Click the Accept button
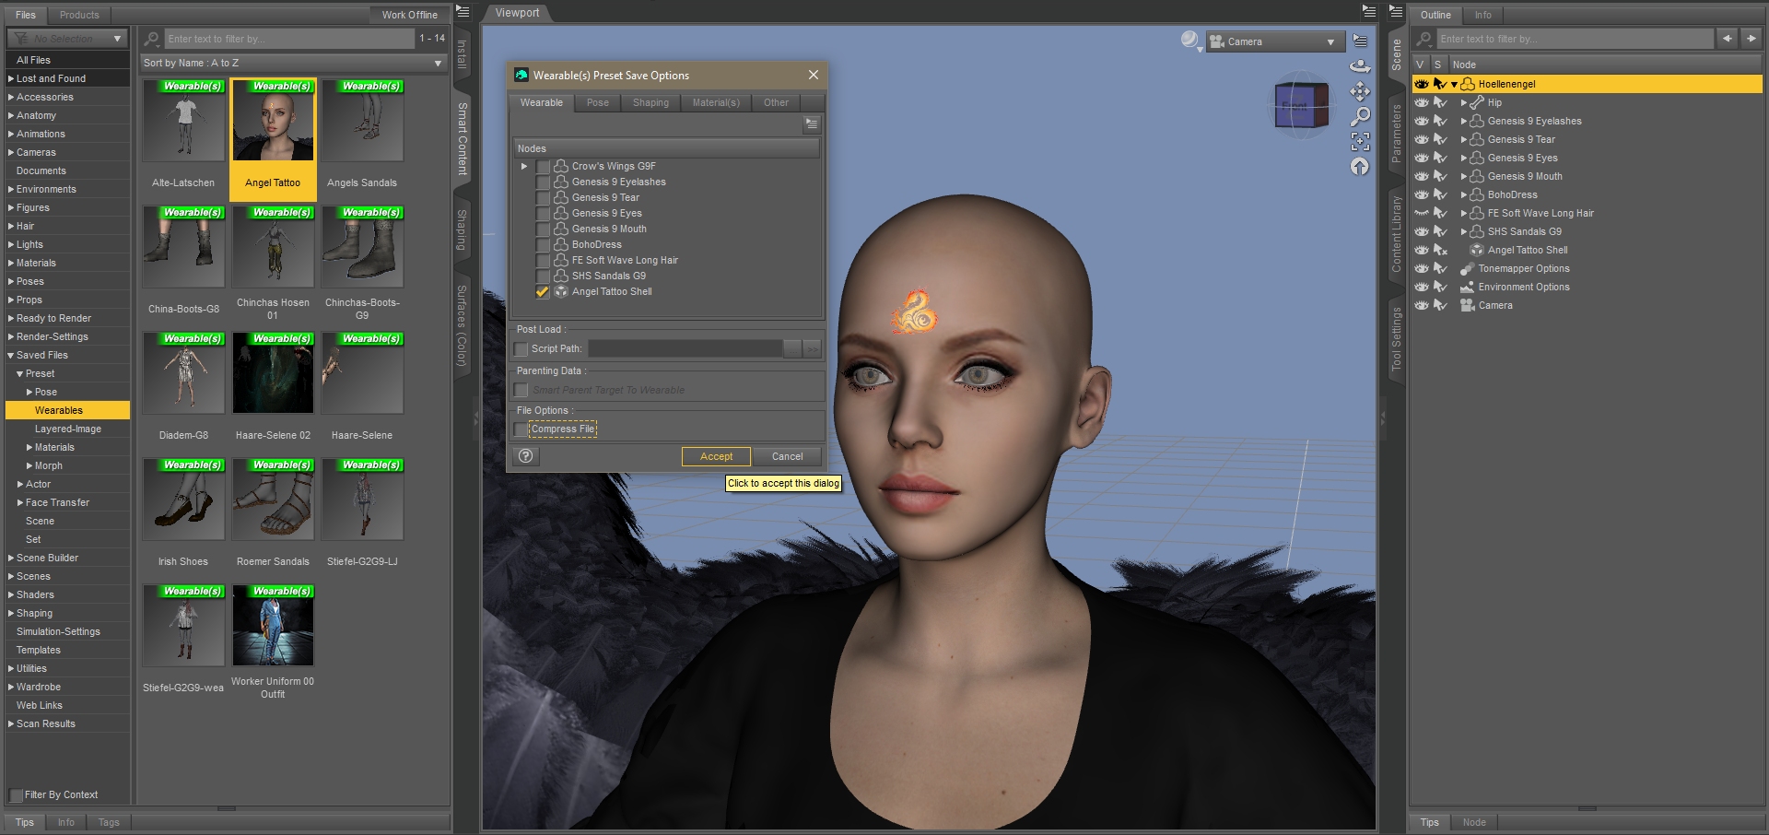Screen dimensions: 1769x835 [x=716, y=456]
